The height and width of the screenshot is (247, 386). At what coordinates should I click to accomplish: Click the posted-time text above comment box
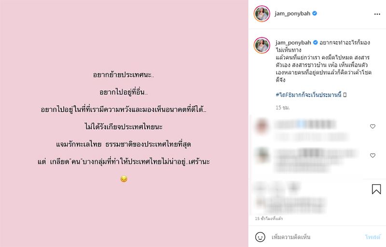click(x=269, y=218)
